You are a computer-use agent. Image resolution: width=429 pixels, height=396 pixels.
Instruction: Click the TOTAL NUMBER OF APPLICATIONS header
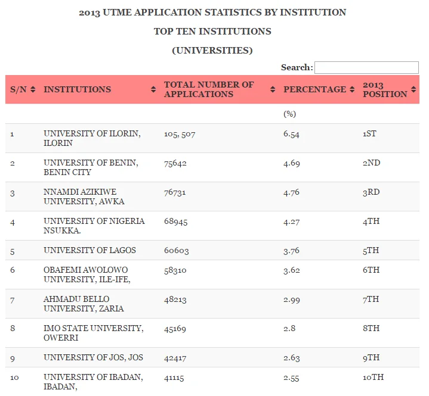[209, 89]
